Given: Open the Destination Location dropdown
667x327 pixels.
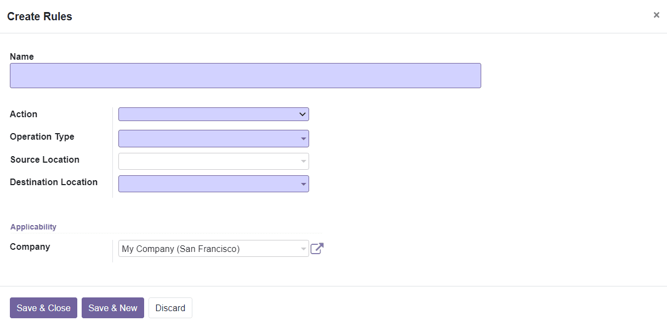Looking at the screenshot, I should [x=214, y=183].
